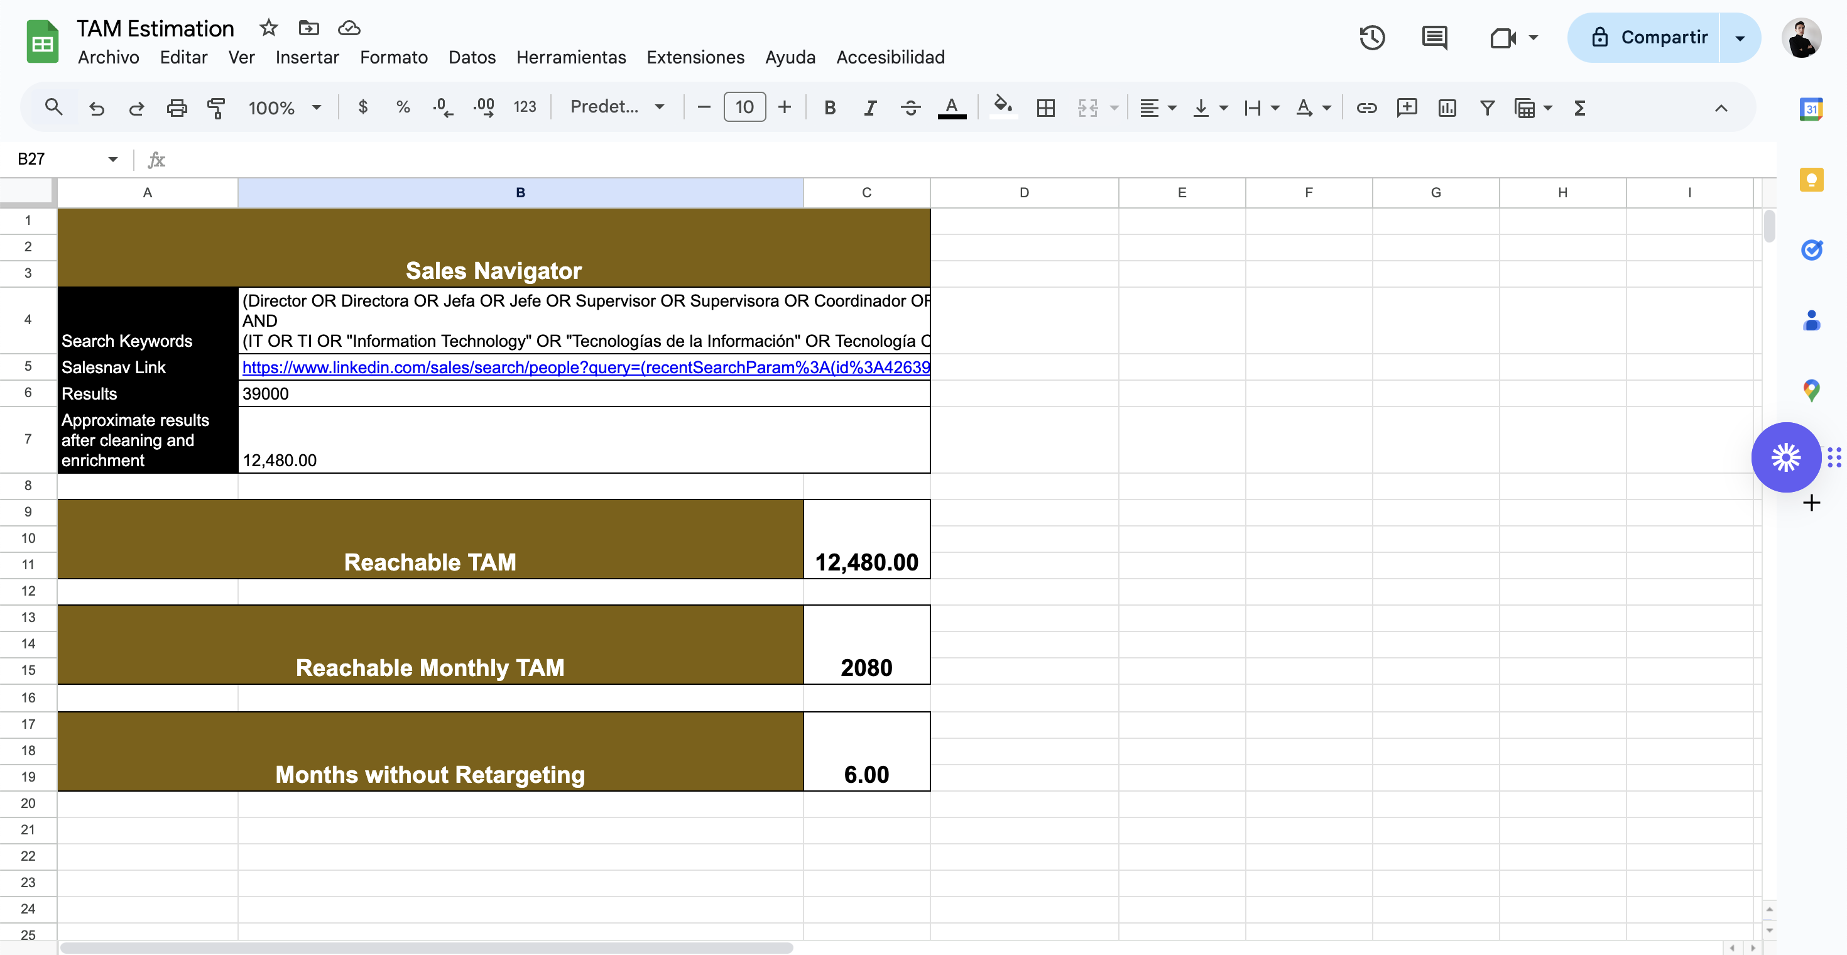Open vertical align dropdown
The height and width of the screenshot is (955, 1847).
1209,107
